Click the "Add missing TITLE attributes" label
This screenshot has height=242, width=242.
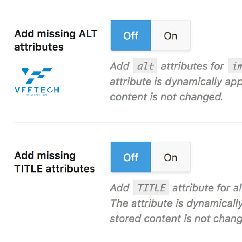click(x=55, y=162)
